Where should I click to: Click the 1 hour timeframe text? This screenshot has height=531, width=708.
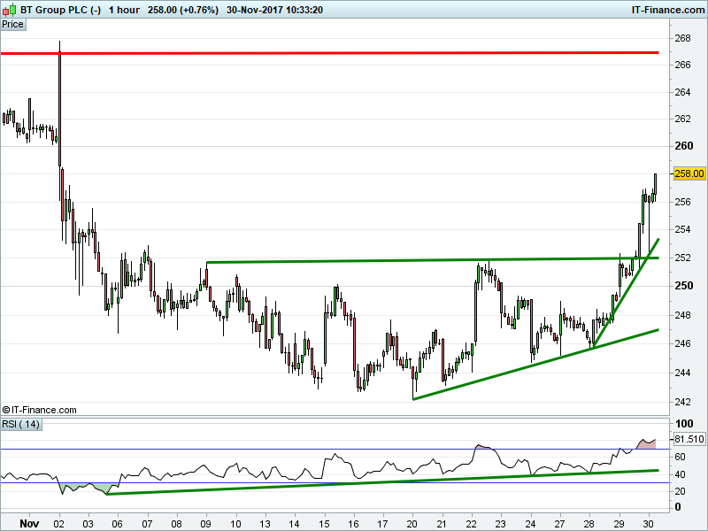tap(124, 10)
